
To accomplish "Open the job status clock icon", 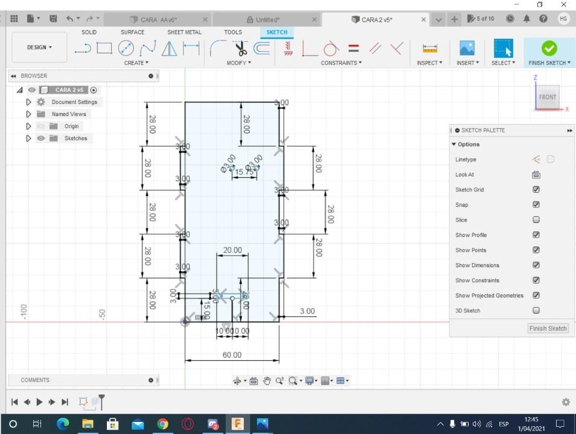I will (510, 18).
